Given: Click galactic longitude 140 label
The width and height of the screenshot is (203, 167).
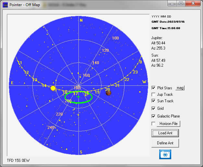Looking at the screenshot, I should point(96,63).
